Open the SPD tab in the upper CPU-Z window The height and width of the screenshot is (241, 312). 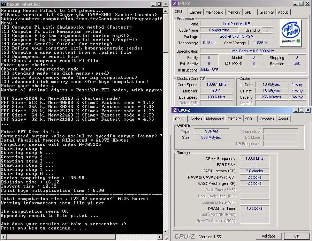pos(248,12)
